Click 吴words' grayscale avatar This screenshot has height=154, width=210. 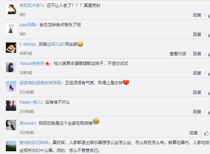coord(11,125)
